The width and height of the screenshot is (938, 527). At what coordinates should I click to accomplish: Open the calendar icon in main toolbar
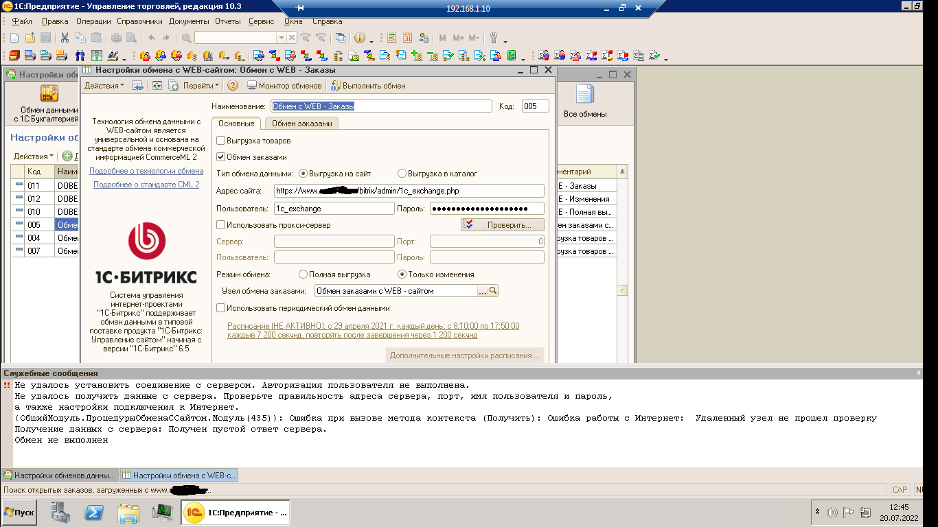408,38
